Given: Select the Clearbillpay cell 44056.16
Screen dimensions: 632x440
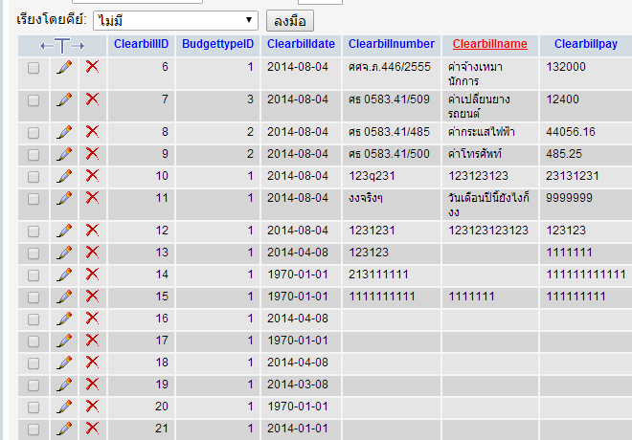Looking at the screenshot, I should (x=586, y=132).
